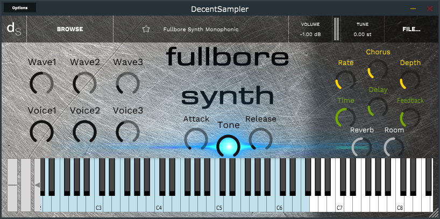Minimize the DecentSampler window
The width and height of the screenshot is (440, 219).
[413, 9]
